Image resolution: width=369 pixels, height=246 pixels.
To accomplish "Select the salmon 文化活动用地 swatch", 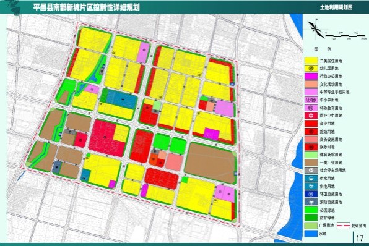I will tap(311, 84).
